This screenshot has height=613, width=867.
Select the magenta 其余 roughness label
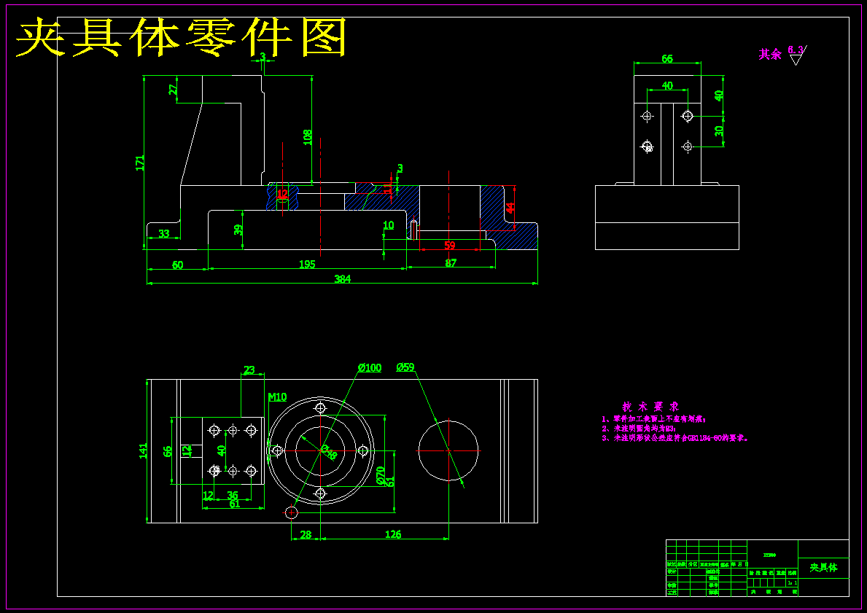tap(770, 54)
